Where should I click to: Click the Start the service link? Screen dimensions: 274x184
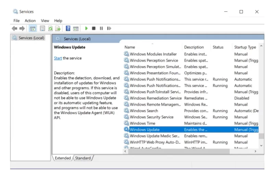coord(58,58)
